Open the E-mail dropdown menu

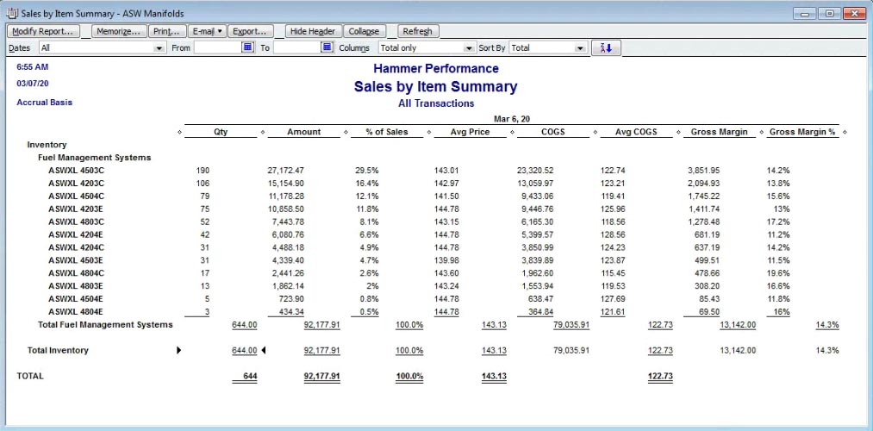click(207, 31)
